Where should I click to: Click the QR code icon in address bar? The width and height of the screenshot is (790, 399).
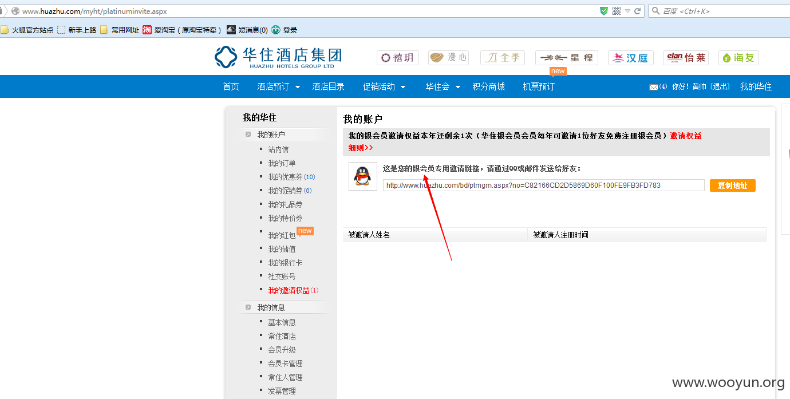click(617, 11)
